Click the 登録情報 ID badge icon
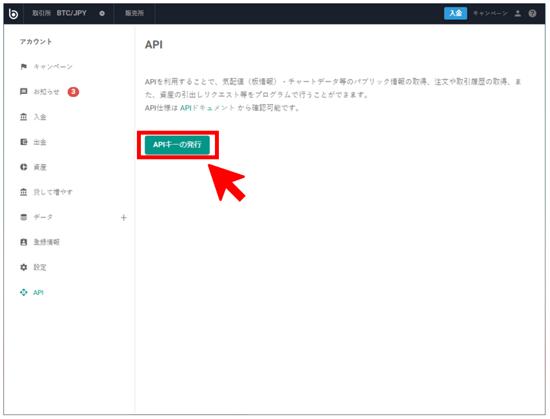This screenshot has width=550, height=419. coord(24,242)
